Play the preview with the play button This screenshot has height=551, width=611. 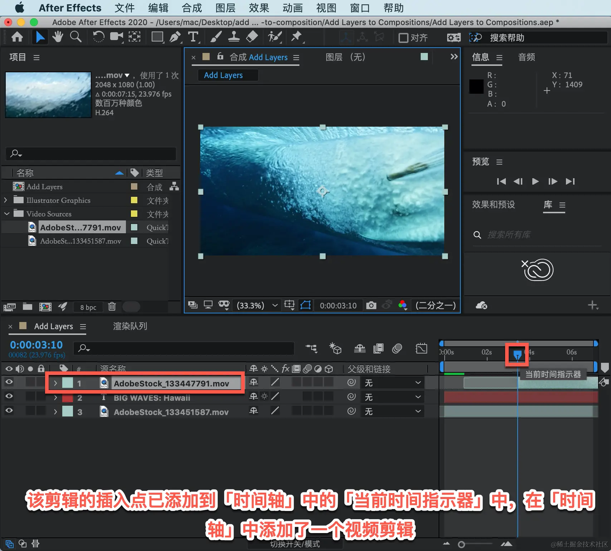coord(535,181)
